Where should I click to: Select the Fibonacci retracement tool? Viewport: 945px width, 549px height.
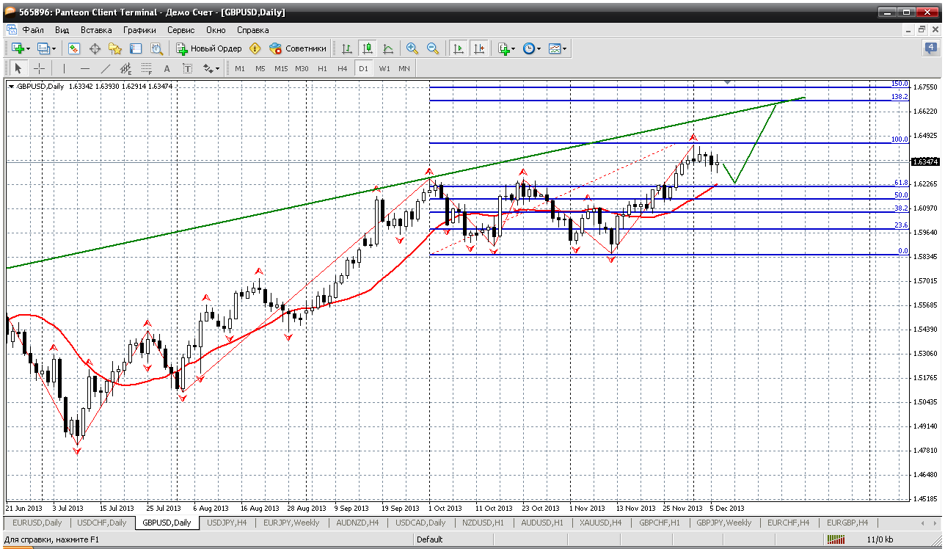[x=146, y=68]
